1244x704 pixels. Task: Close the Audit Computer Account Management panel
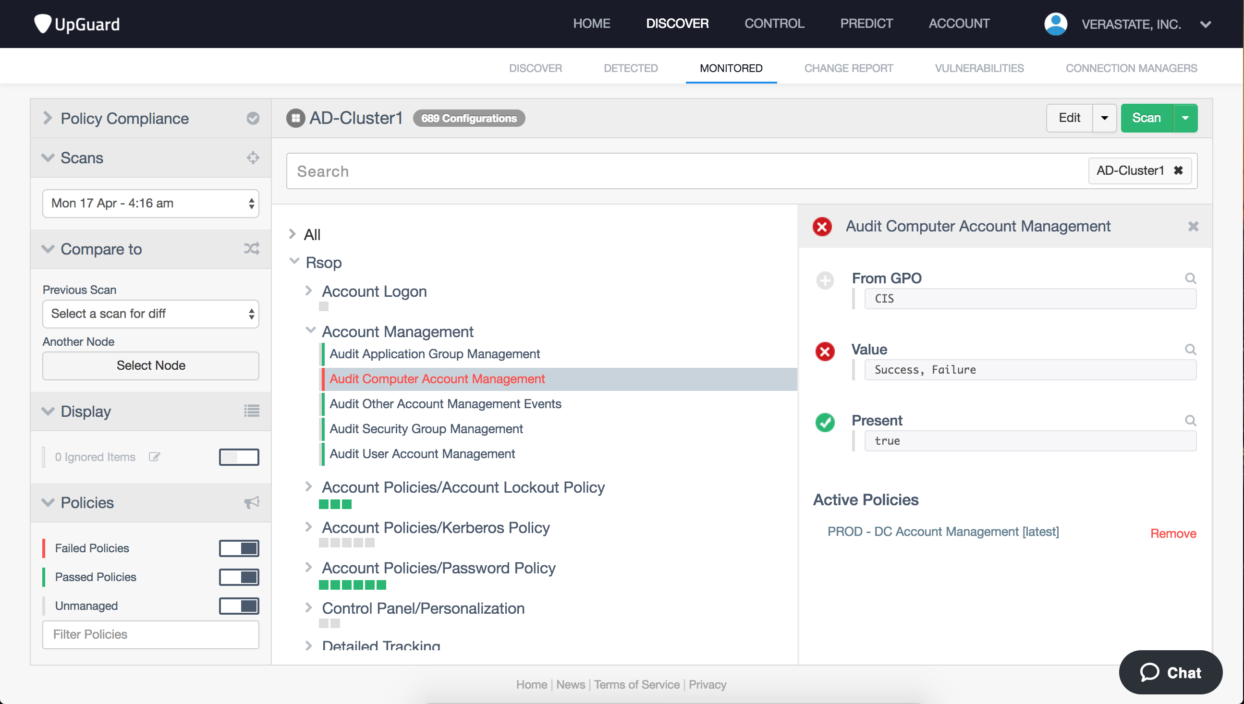1193,226
